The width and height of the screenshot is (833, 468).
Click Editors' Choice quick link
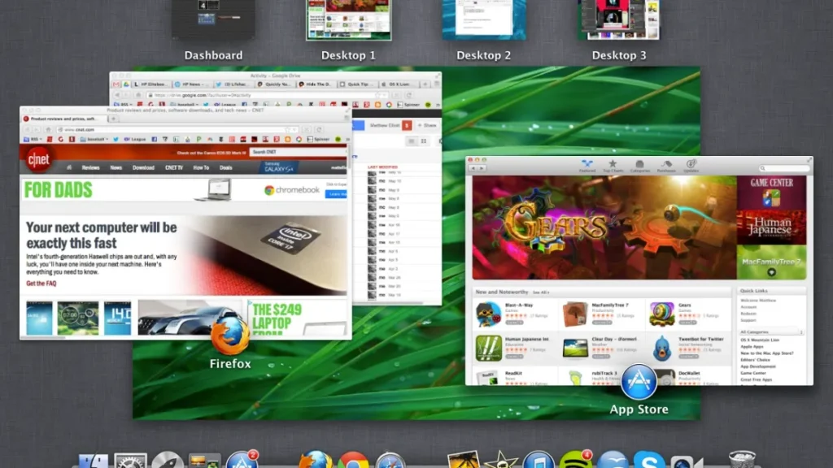point(756,360)
